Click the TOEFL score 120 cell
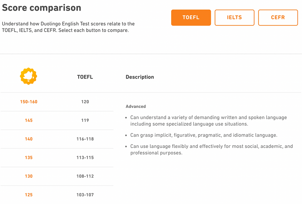The image size is (302, 204). pos(85,102)
